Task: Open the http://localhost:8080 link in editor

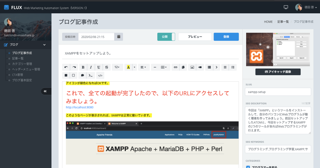Action: [x=79, y=107]
